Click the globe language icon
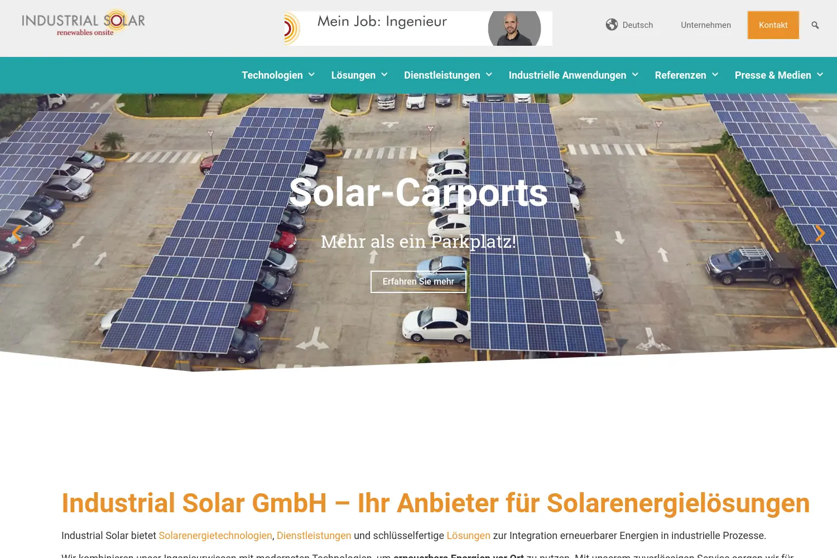Image resolution: width=837 pixels, height=558 pixels. [612, 25]
